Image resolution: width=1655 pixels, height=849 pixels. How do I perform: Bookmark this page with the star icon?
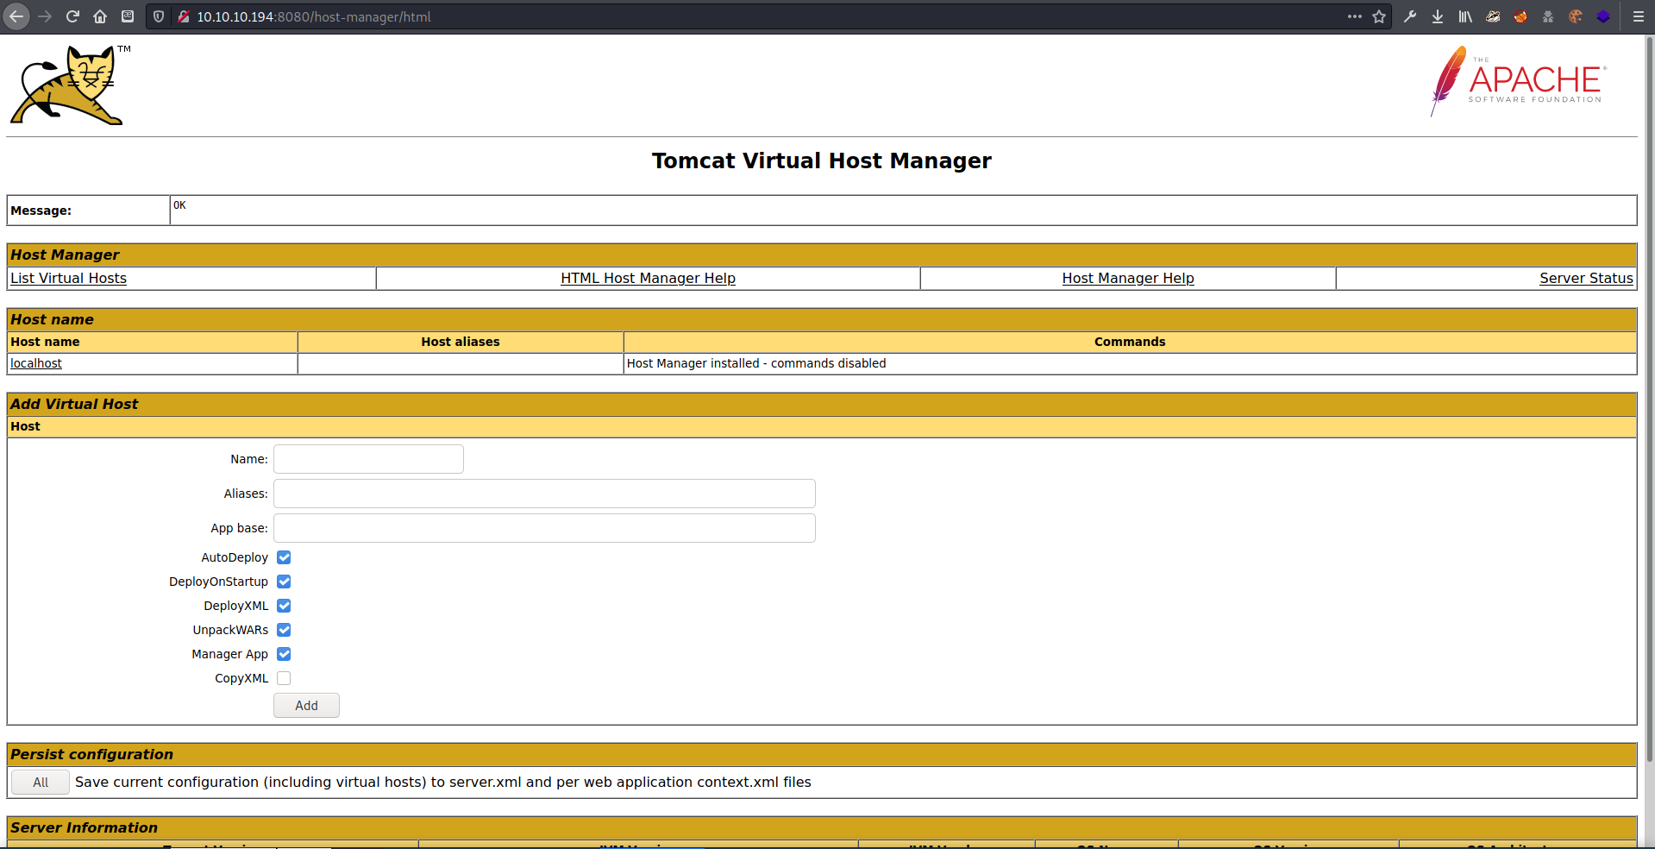[x=1379, y=16]
